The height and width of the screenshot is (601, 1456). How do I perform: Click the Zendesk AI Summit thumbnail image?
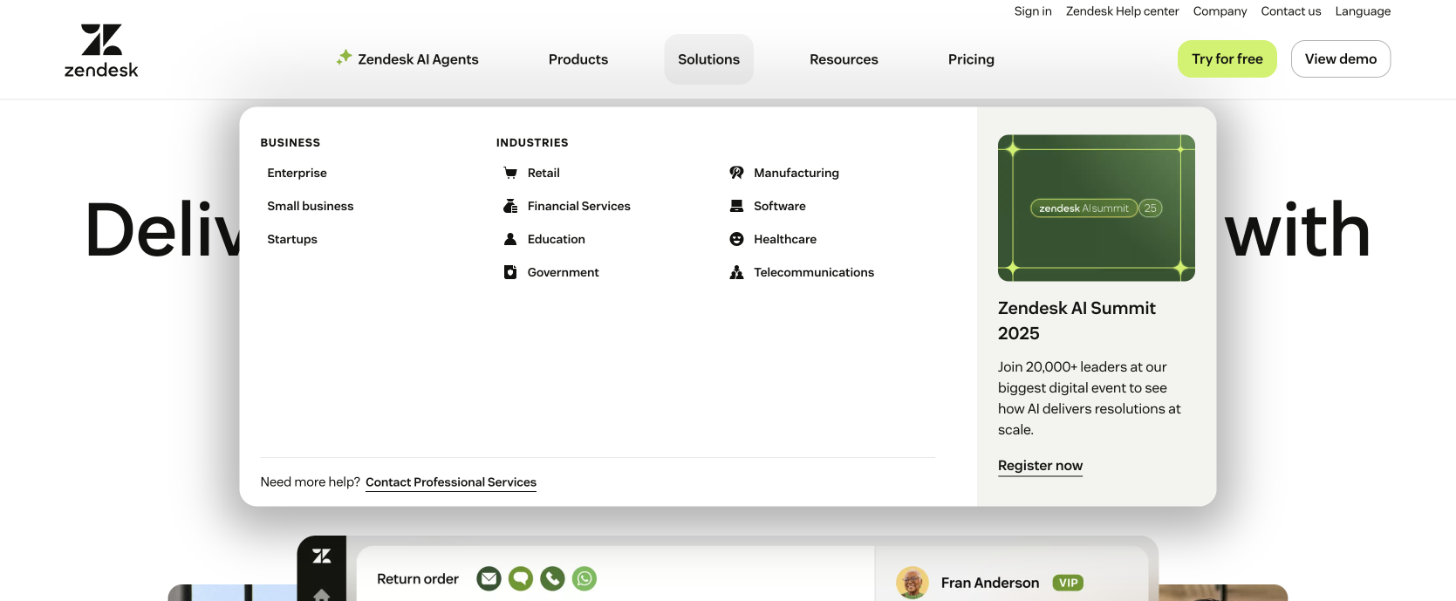click(x=1097, y=208)
